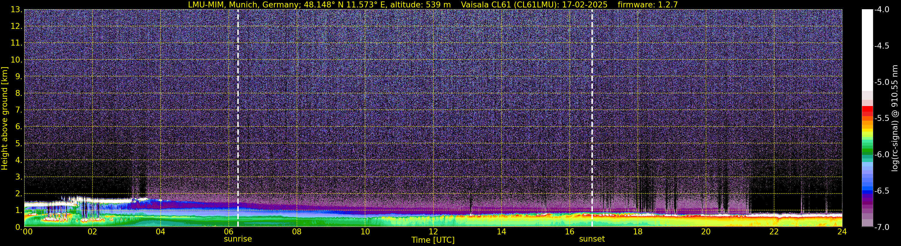The height and width of the screenshot is (246, 901).
Task: Click the "Time [UTC]" axis title
Action: pyautogui.click(x=433, y=240)
